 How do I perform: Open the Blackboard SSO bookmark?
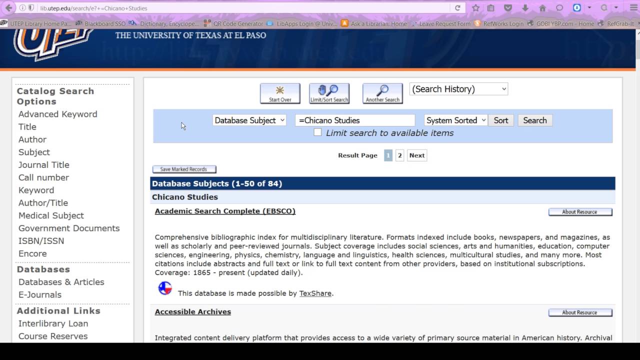100,23
